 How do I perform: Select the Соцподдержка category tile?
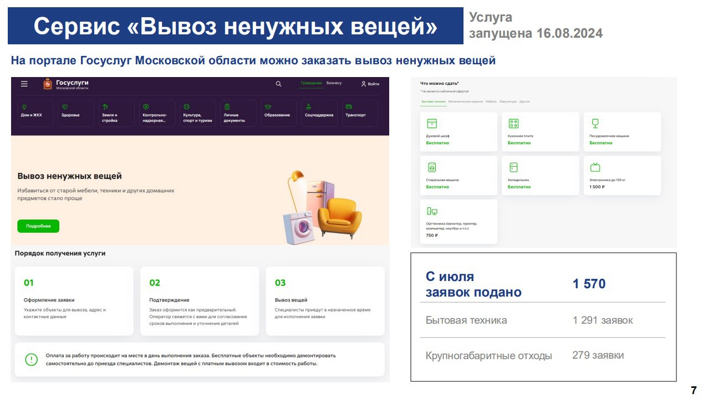click(x=319, y=113)
